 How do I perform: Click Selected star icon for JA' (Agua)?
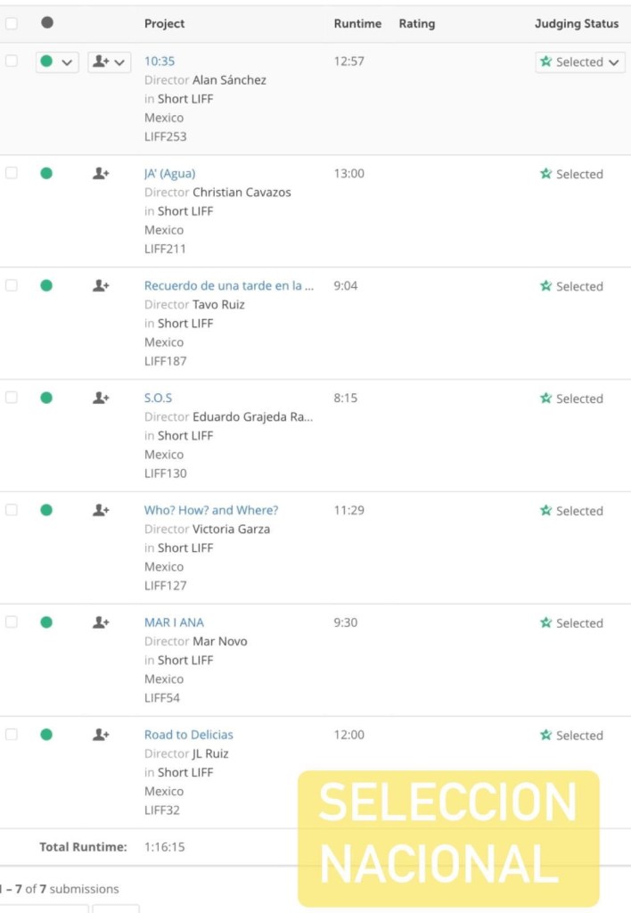point(546,174)
